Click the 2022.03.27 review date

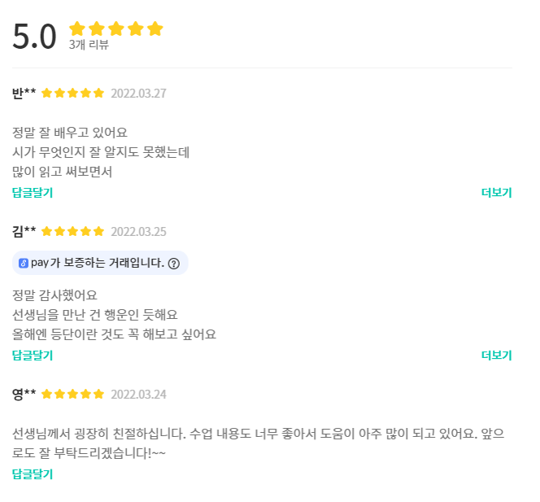coord(138,93)
